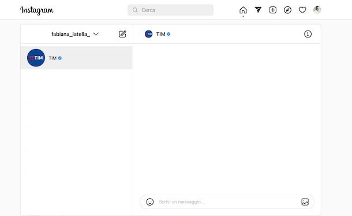This screenshot has width=352, height=216.
Task: Click large TIM avatar in conversation list
Action: (x=36, y=58)
